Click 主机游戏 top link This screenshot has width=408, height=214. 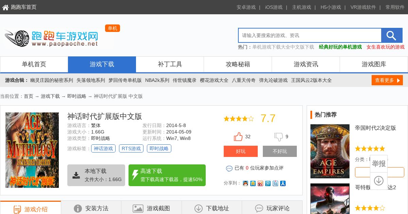302,7
